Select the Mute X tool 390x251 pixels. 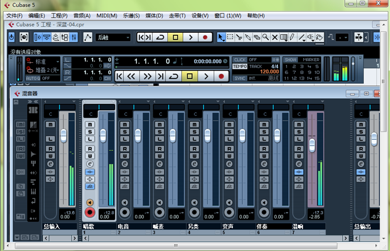(275, 37)
